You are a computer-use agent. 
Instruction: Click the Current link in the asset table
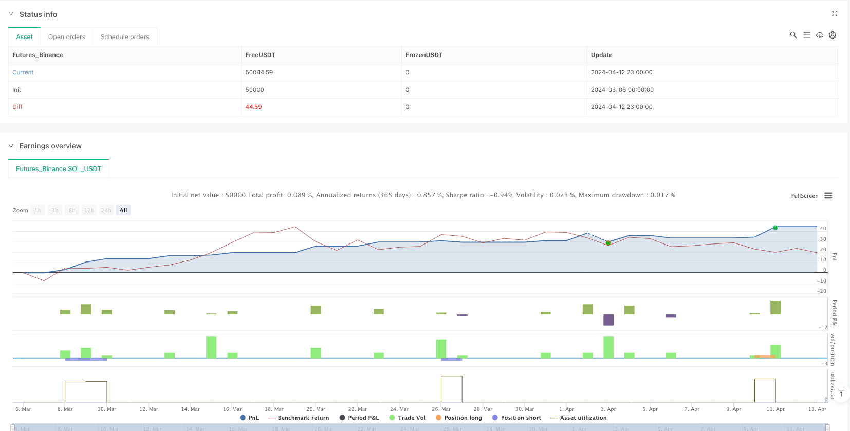pos(23,72)
